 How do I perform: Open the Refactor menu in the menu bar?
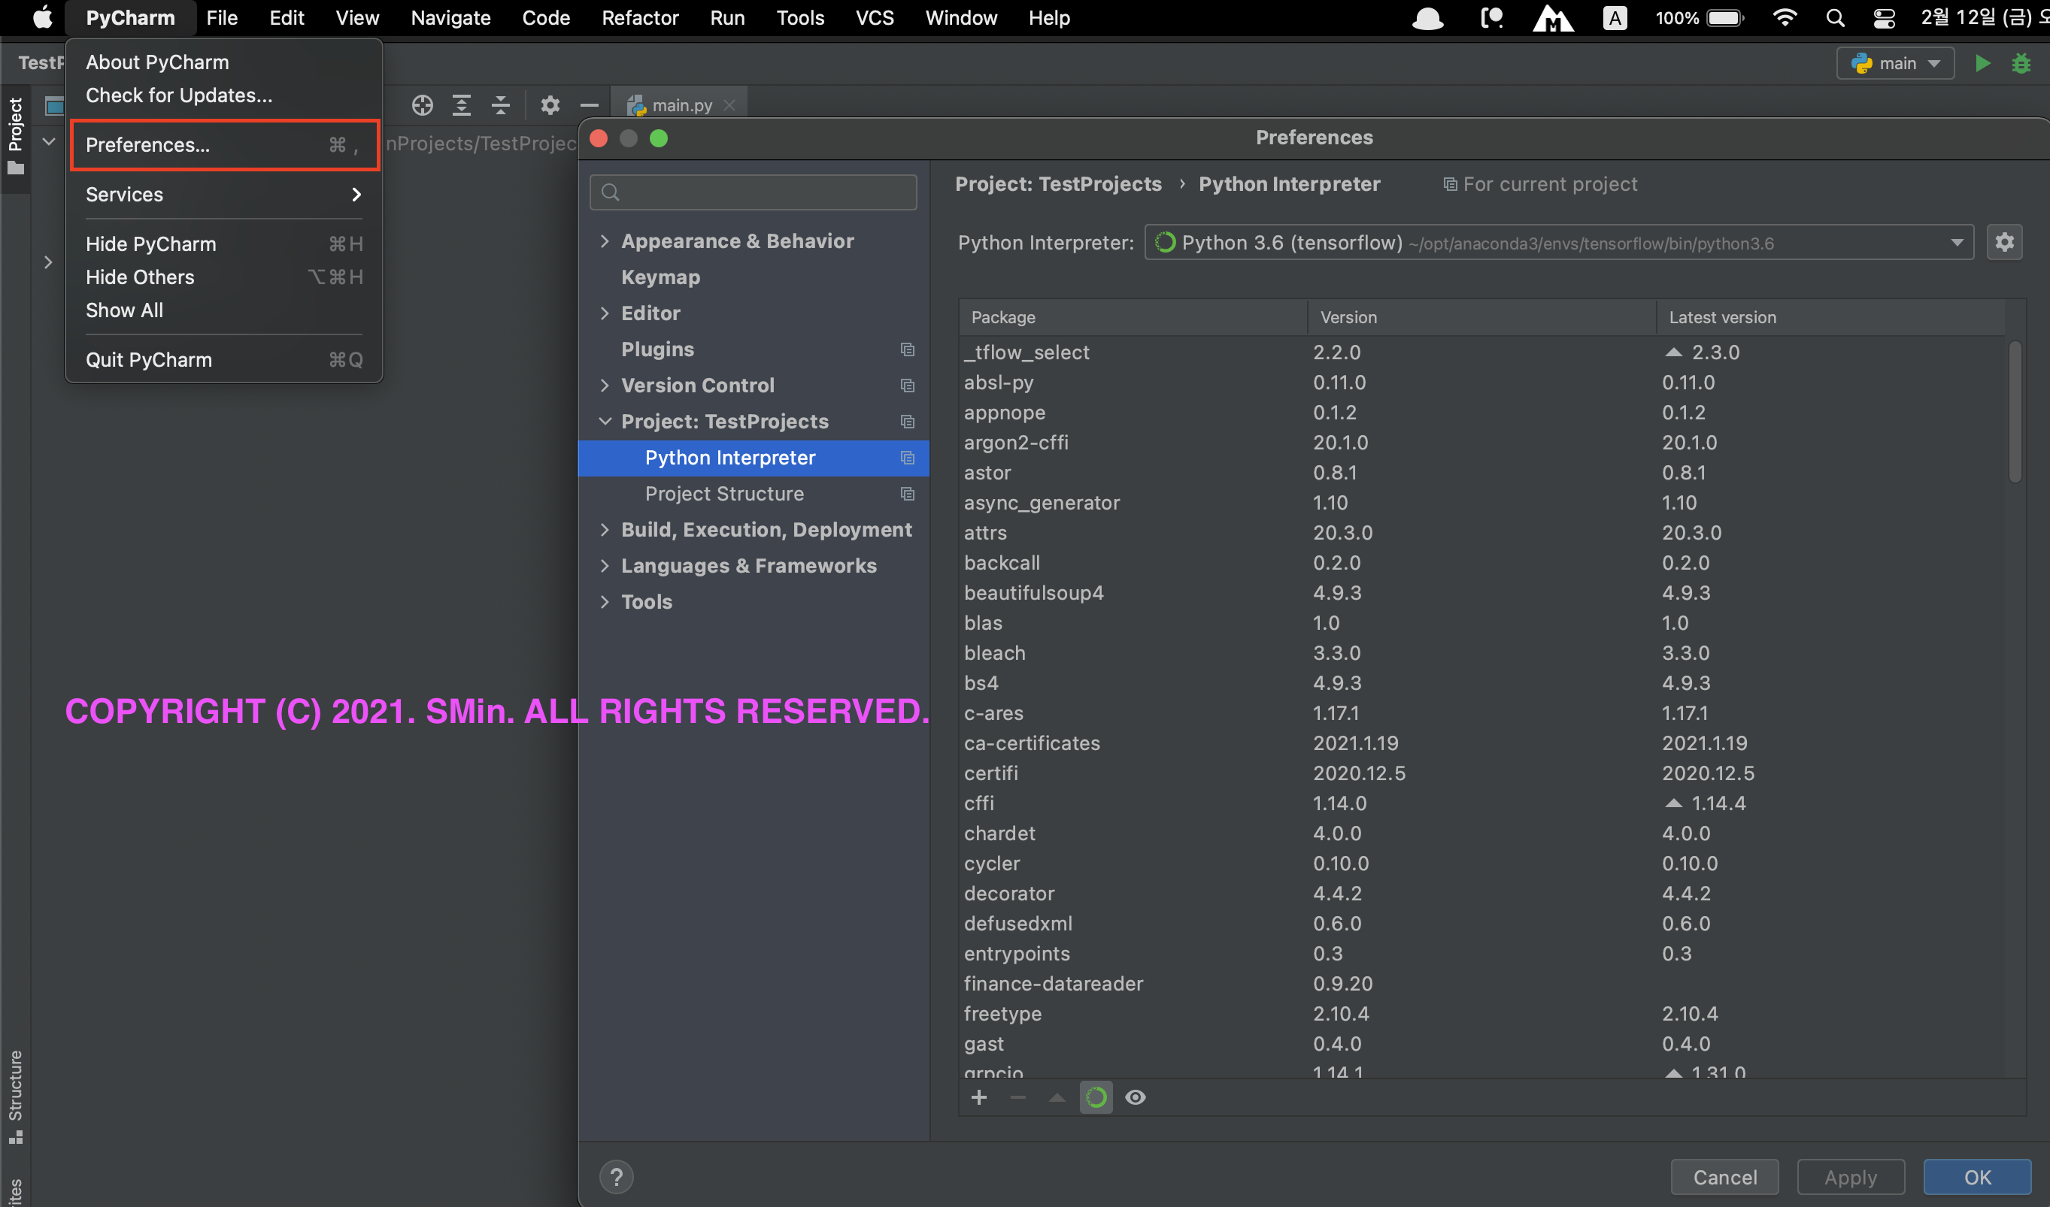(640, 18)
